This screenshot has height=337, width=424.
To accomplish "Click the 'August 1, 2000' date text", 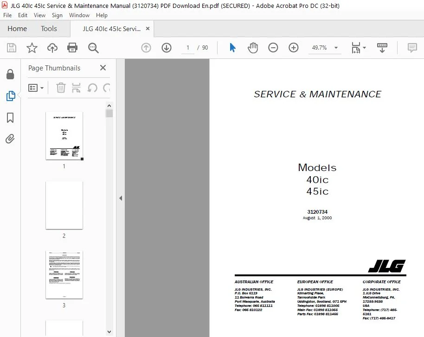I will pos(317,218).
